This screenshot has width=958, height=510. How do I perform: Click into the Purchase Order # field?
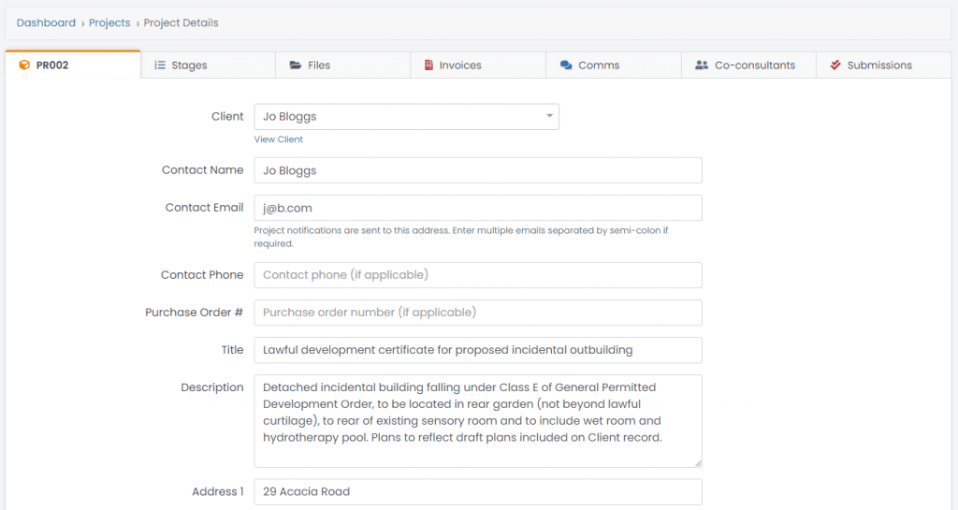coord(478,313)
